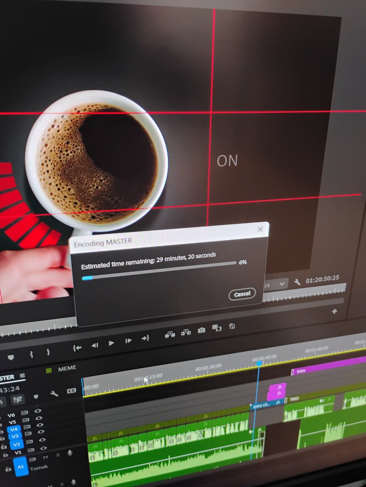Screen dimensions: 366x487
Task: Click the 01:20:50:25 duration timecode
Action: 323,279
